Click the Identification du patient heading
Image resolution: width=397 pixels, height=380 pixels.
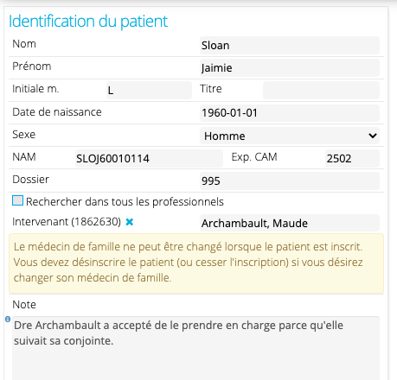(x=88, y=21)
